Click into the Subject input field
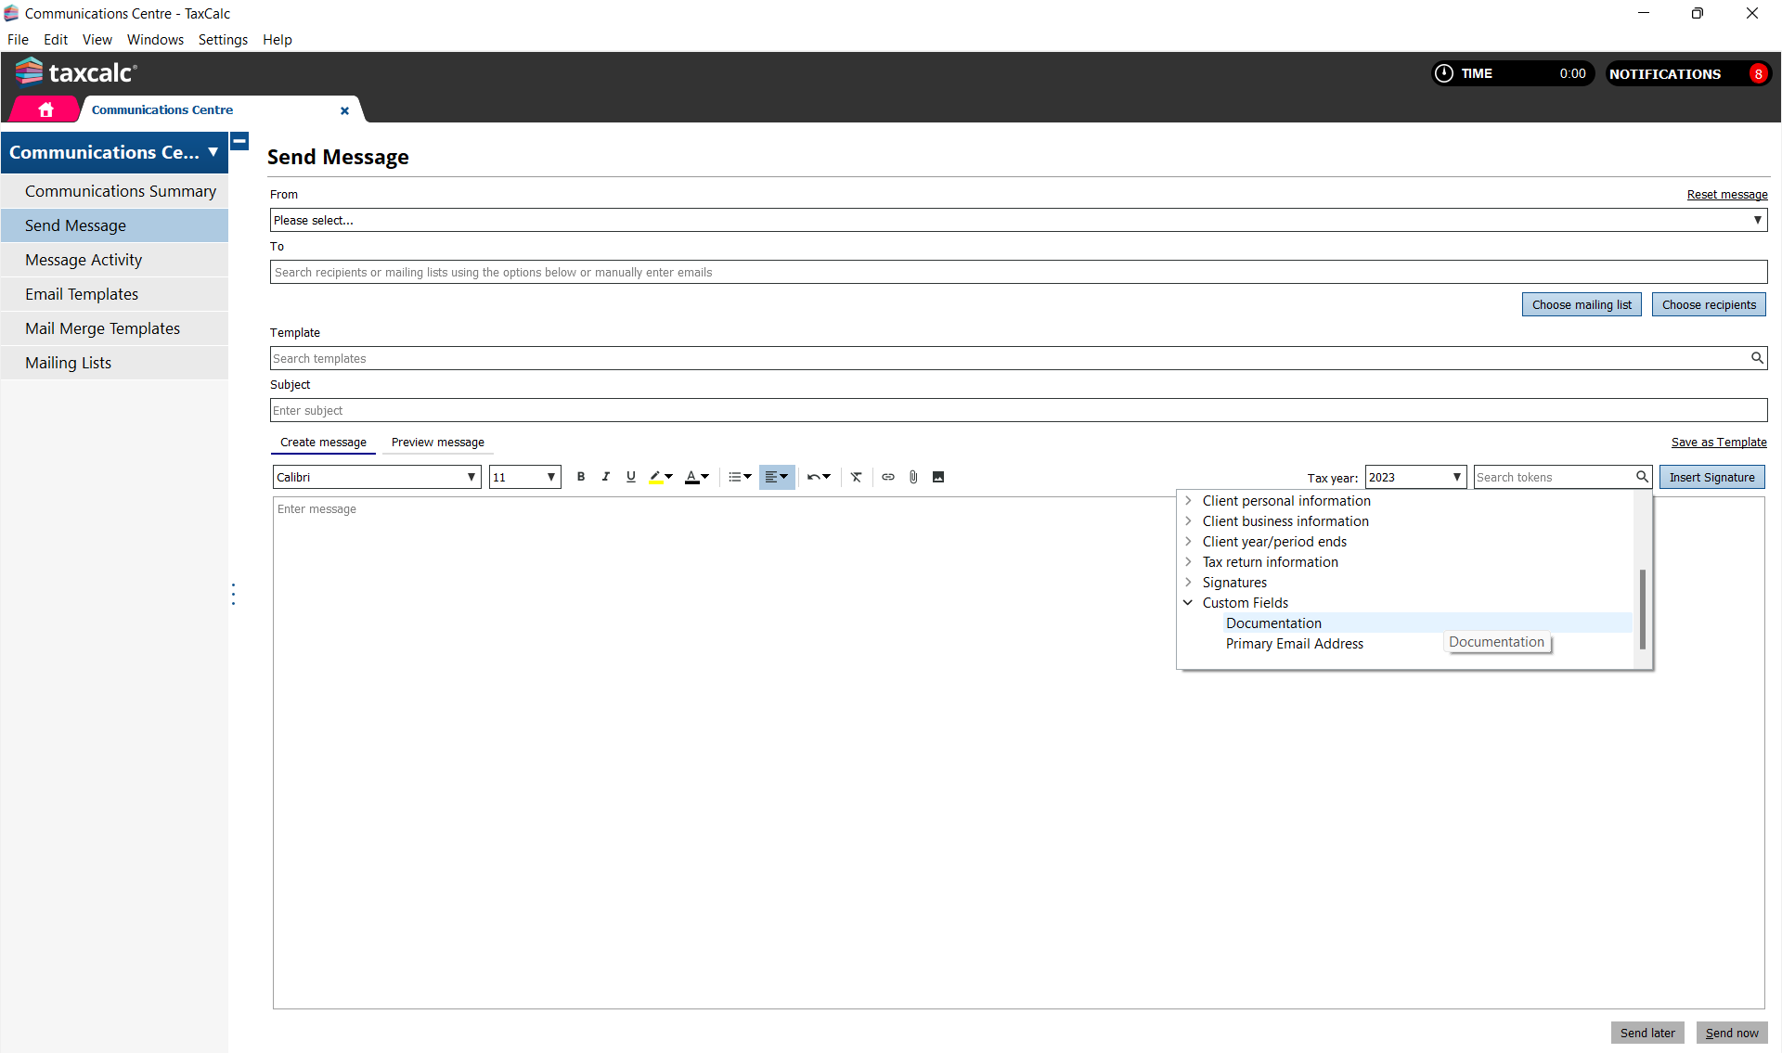The height and width of the screenshot is (1053, 1782). pyautogui.click(x=1018, y=410)
